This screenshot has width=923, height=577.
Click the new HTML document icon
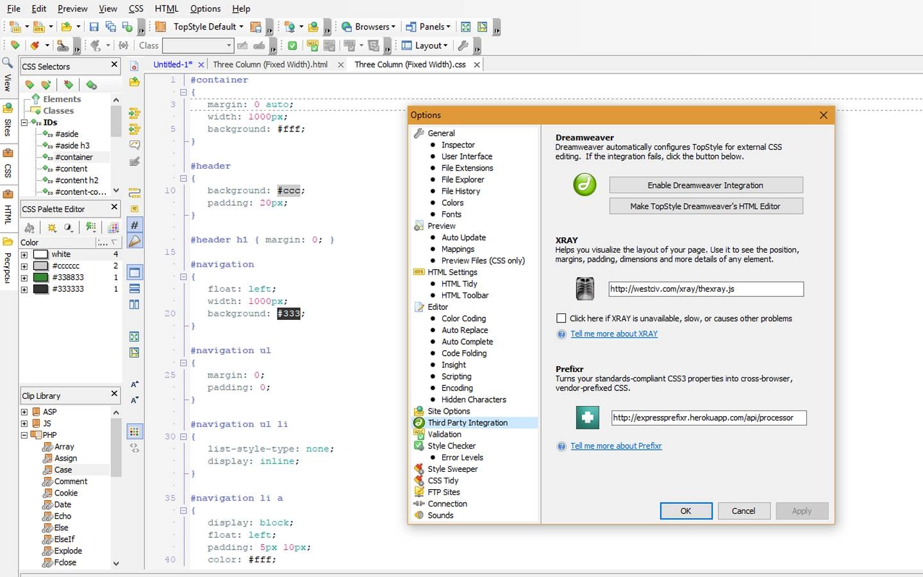39,27
